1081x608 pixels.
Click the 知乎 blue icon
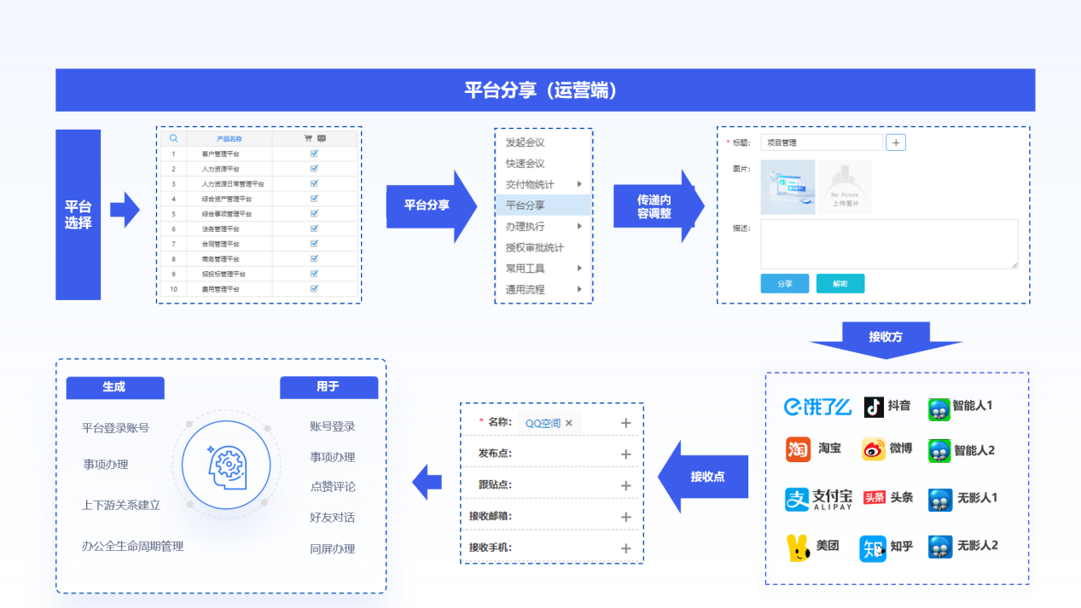(x=873, y=548)
